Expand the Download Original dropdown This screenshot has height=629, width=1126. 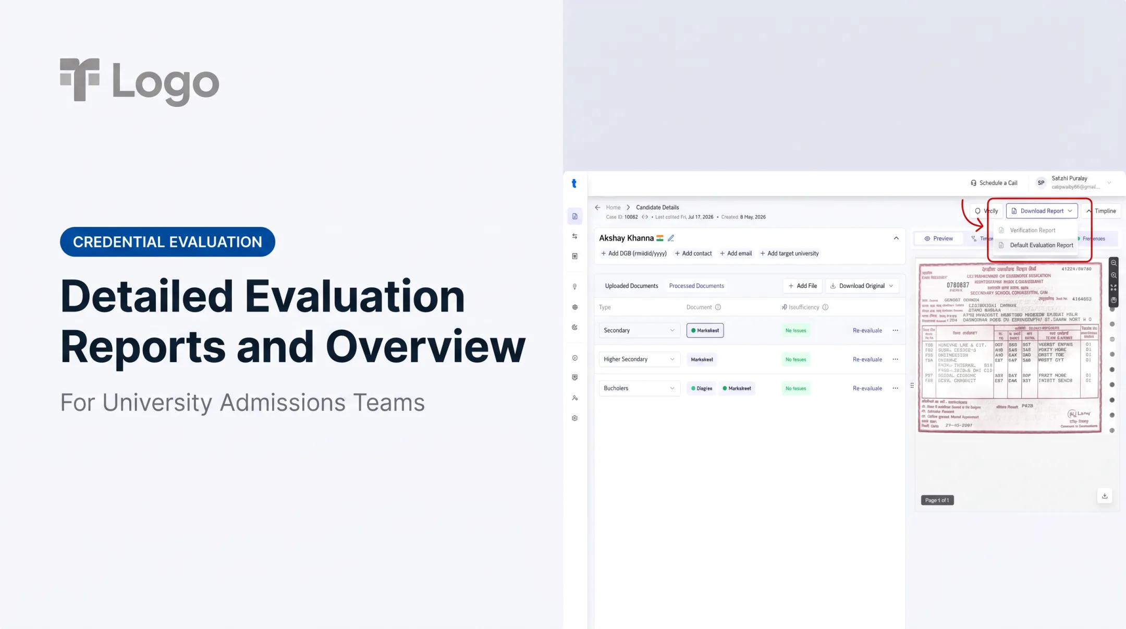(x=862, y=286)
